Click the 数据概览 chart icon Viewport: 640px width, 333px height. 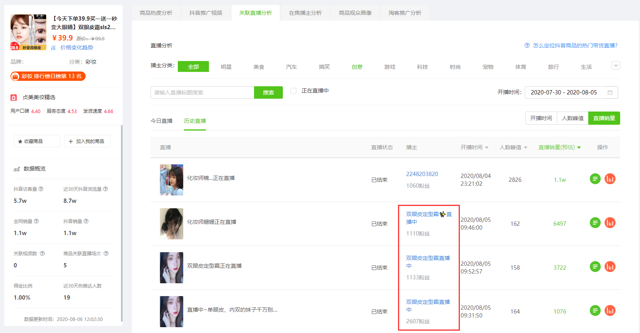[x=17, y=169]
